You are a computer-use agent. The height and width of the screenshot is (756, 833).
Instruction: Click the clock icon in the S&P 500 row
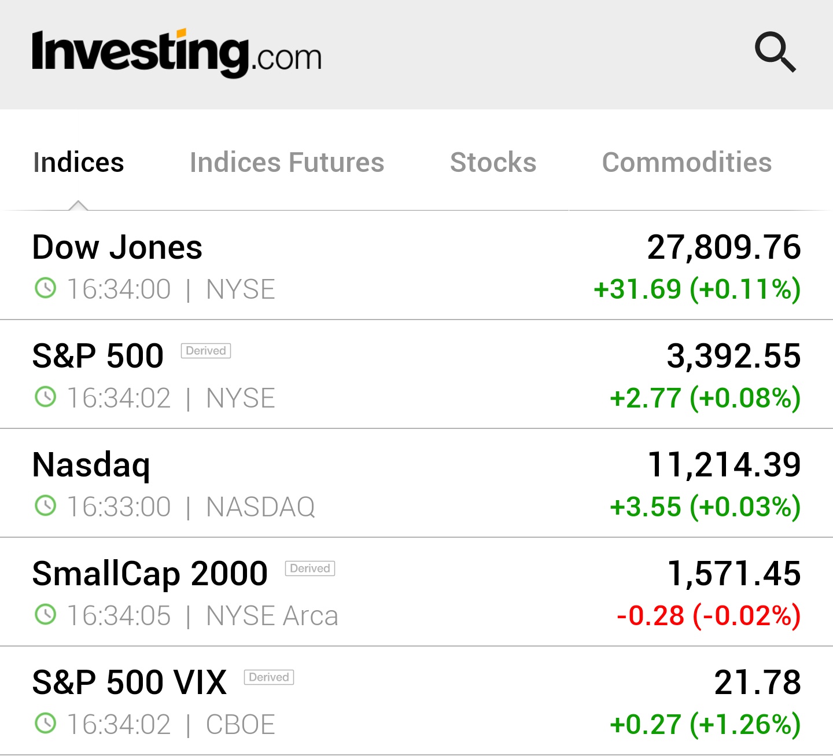(x=46, y=397)
